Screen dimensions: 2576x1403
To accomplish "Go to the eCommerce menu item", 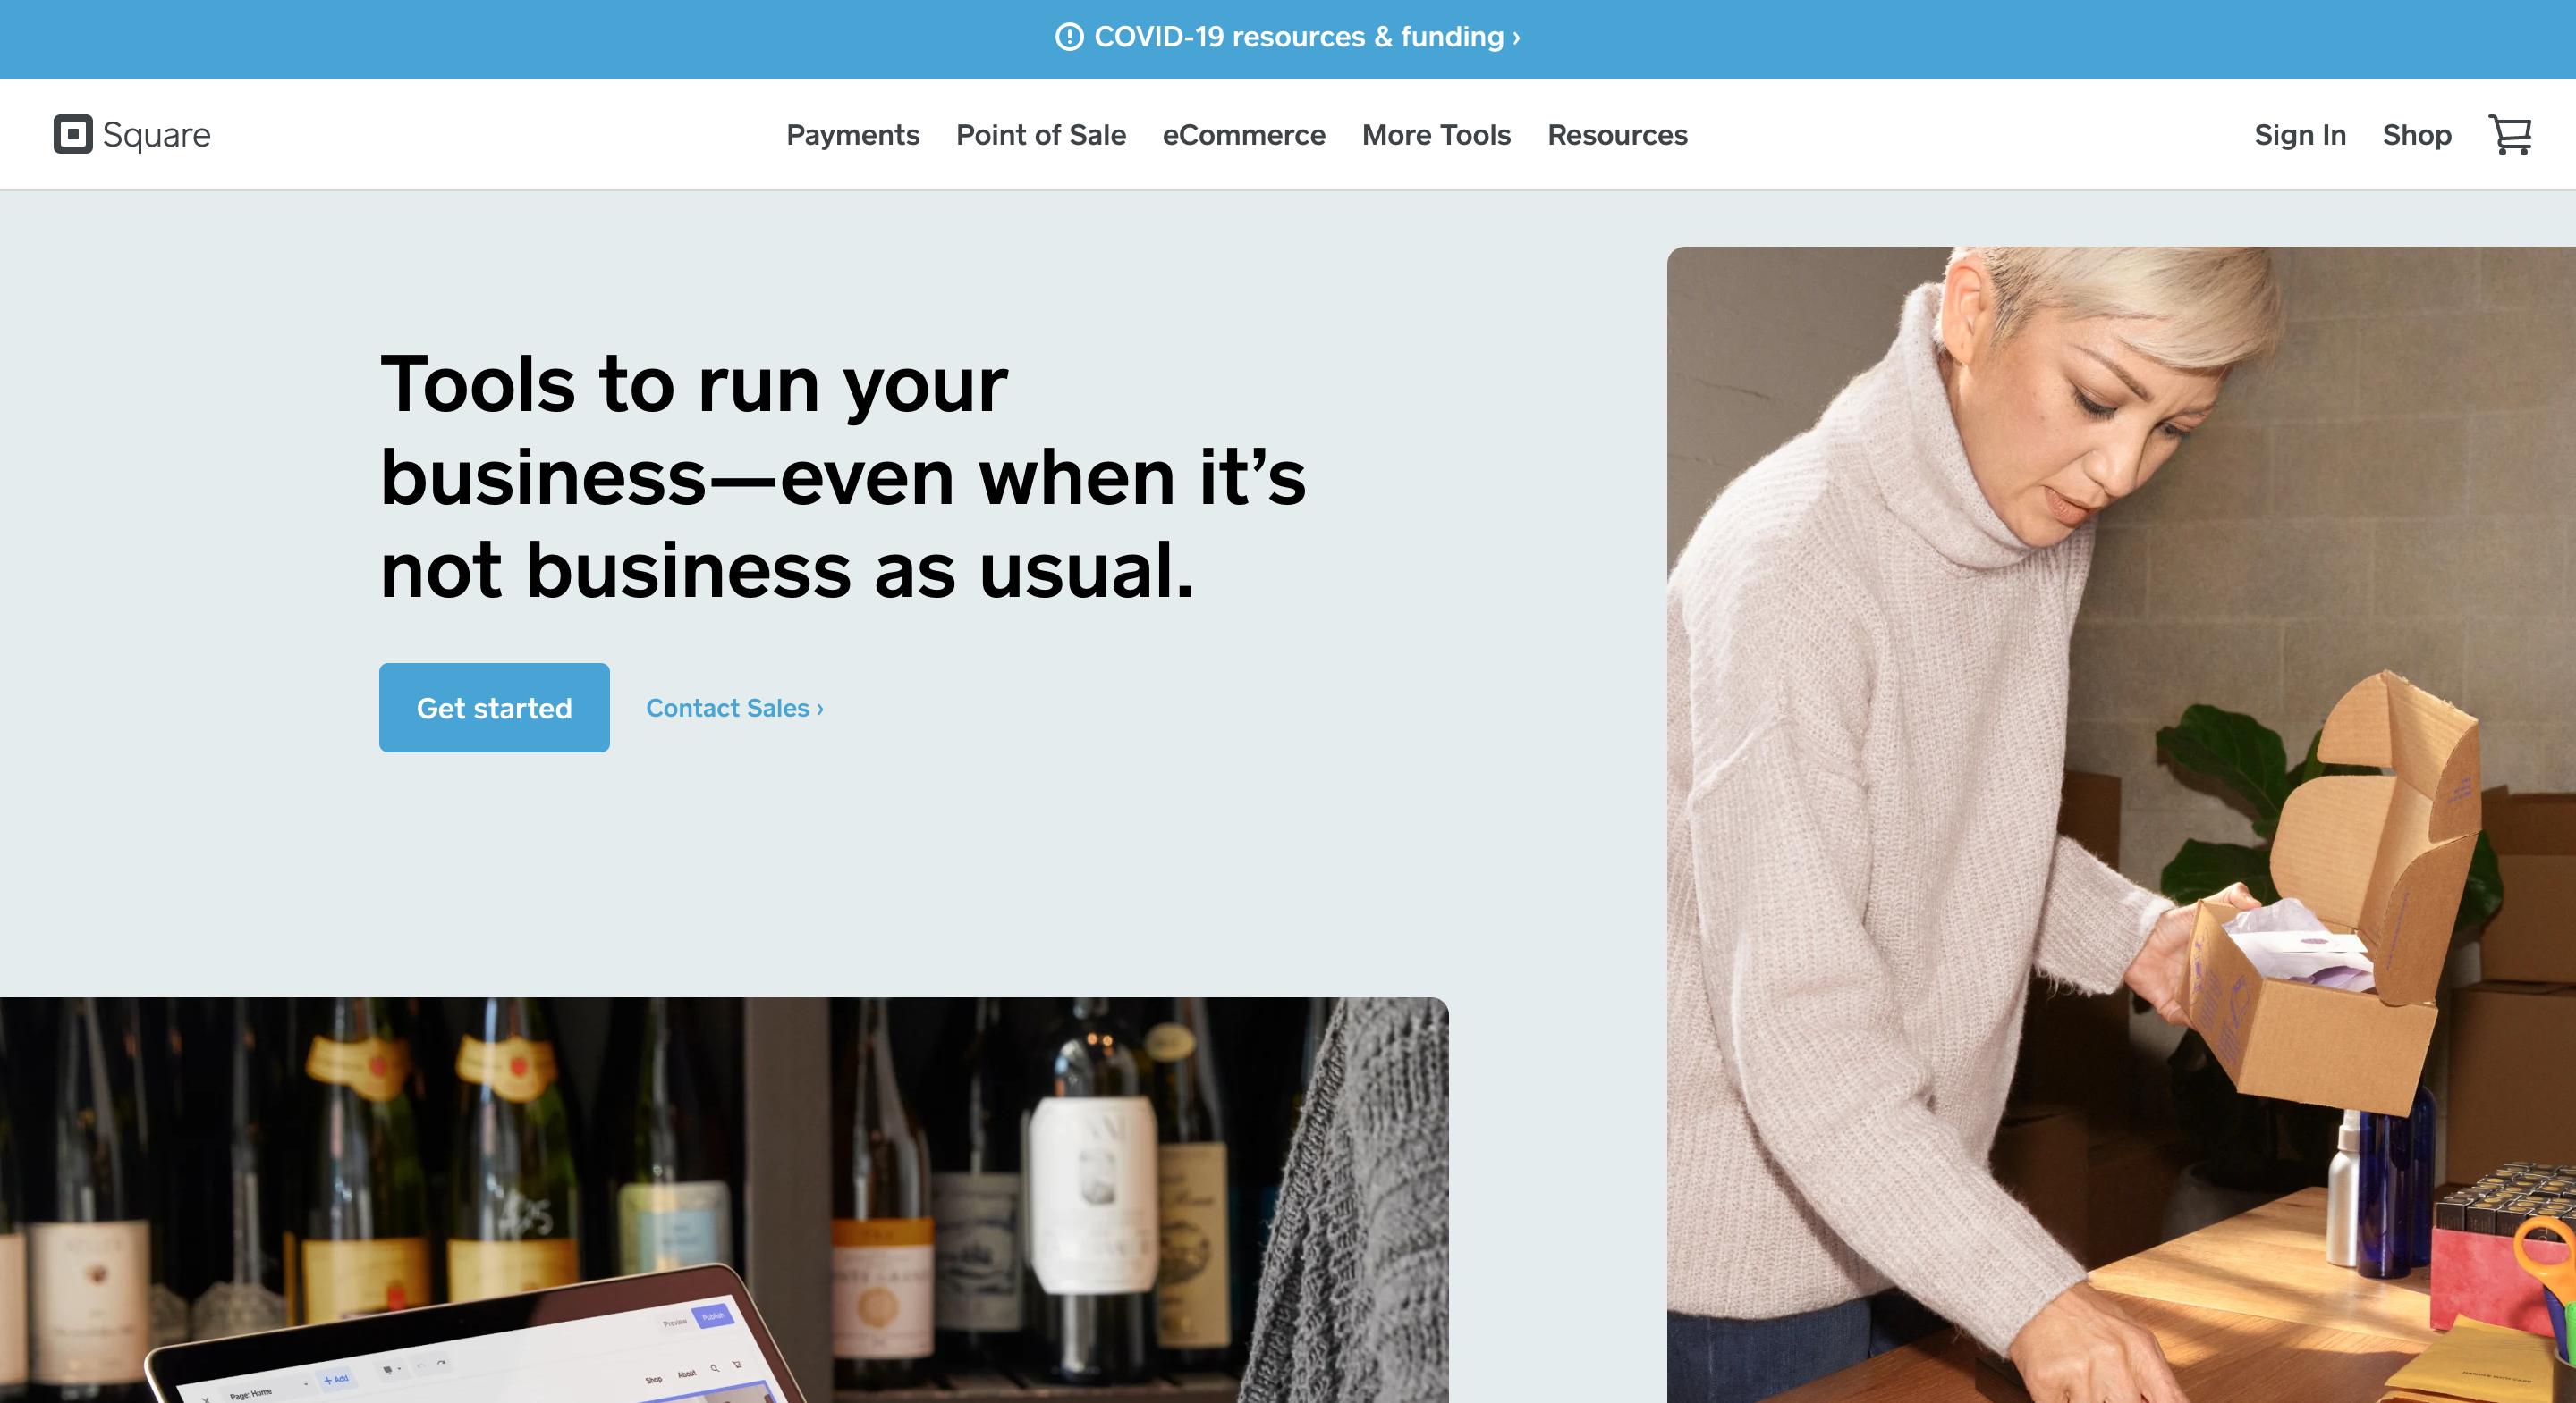I will coord(1244,135).
